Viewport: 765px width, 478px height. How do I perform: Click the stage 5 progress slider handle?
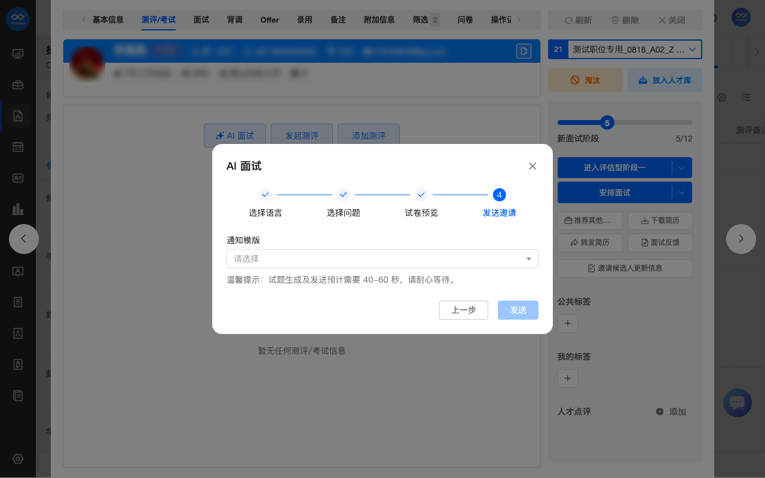pyautogui.click(x=607, y=123)
